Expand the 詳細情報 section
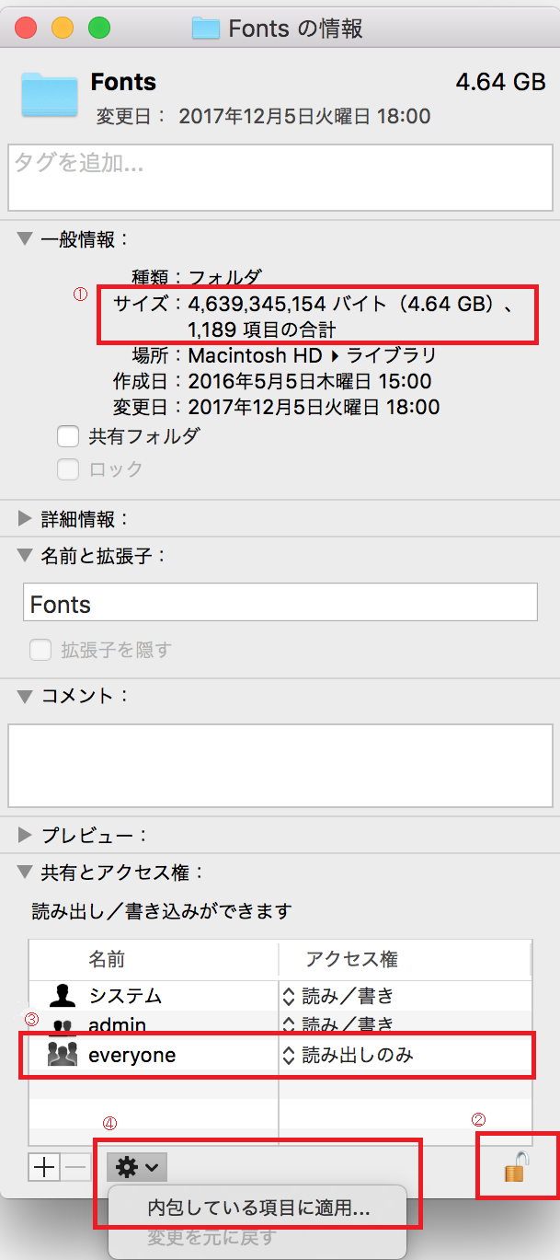Screen dimensions: 560x1260 (23, 517)
